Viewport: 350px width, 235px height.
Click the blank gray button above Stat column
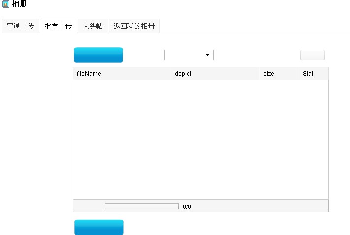point(313,55)
